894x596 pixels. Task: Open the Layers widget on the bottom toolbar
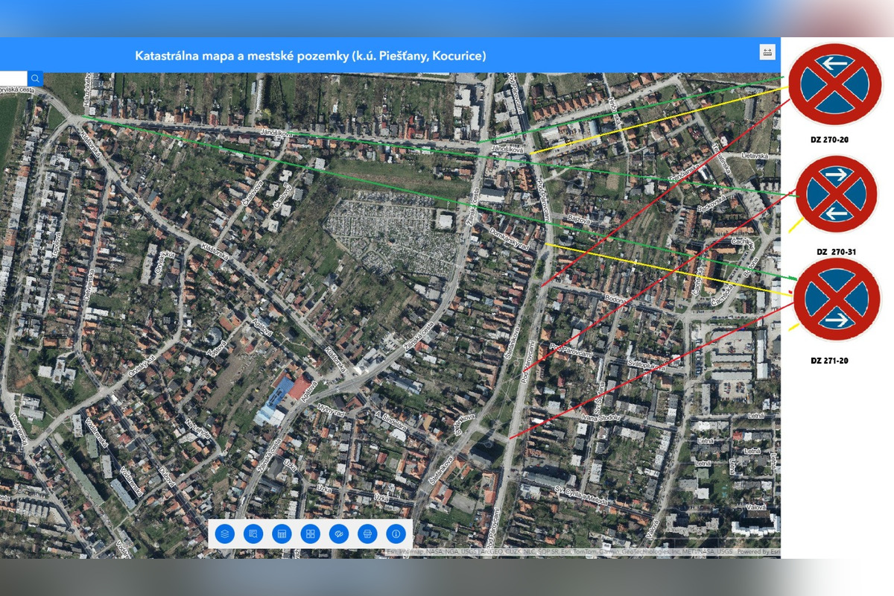(223, 533)
